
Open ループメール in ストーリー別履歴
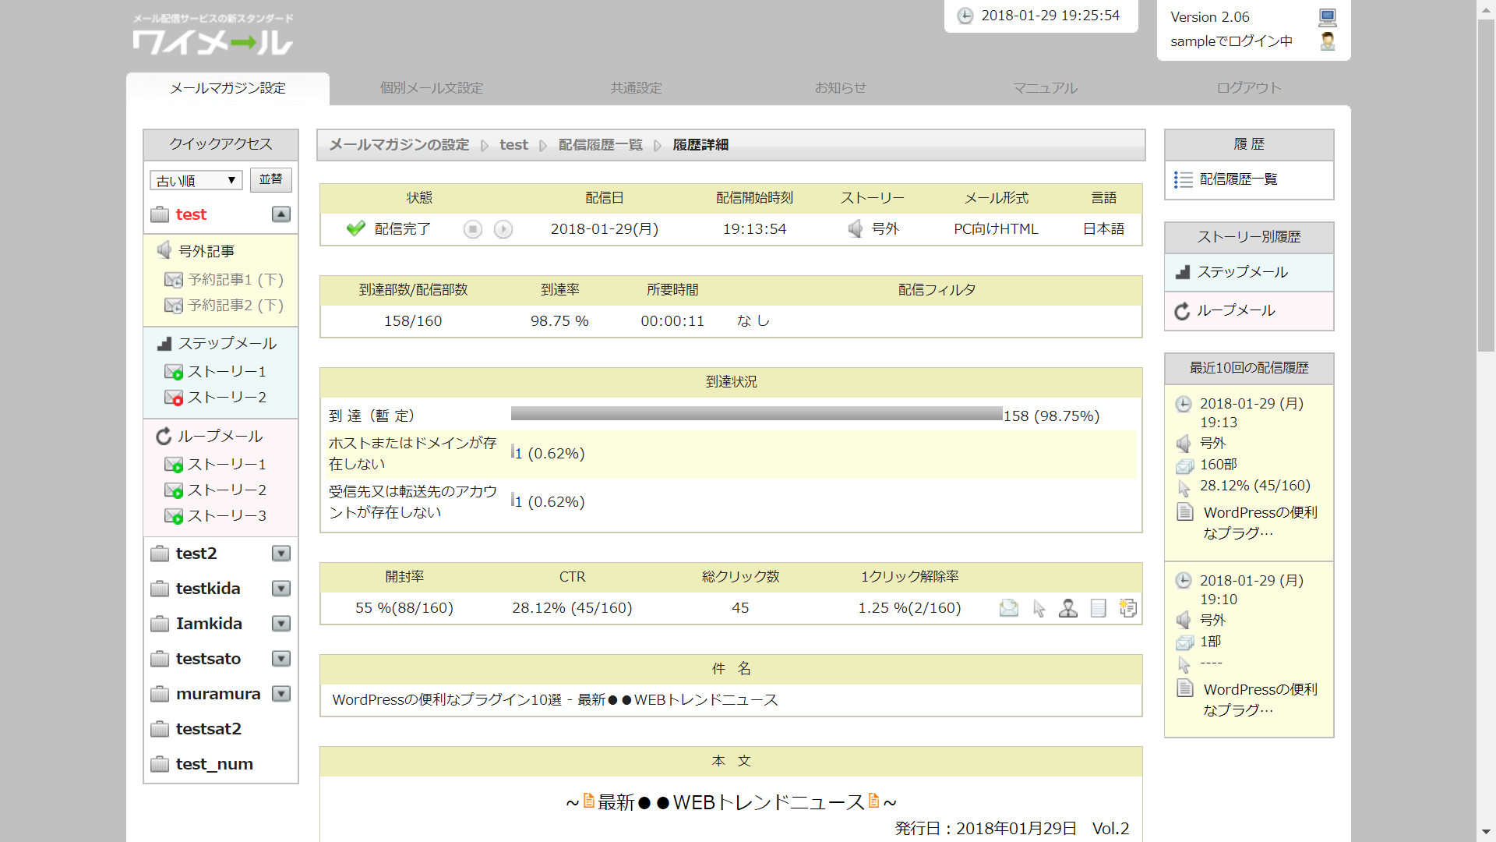click(x=1236, y=311)
